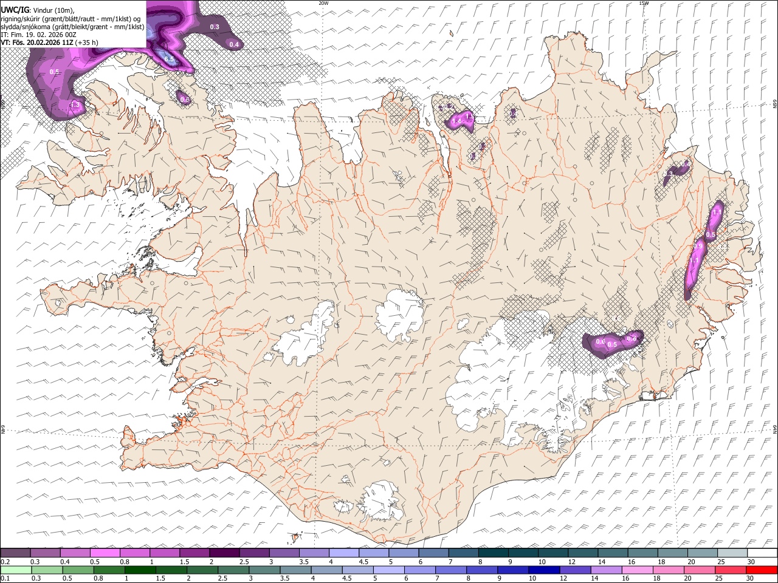
Task: Select the bright pink 0.5 swatch, upper scale
Action: pos(105,553)
